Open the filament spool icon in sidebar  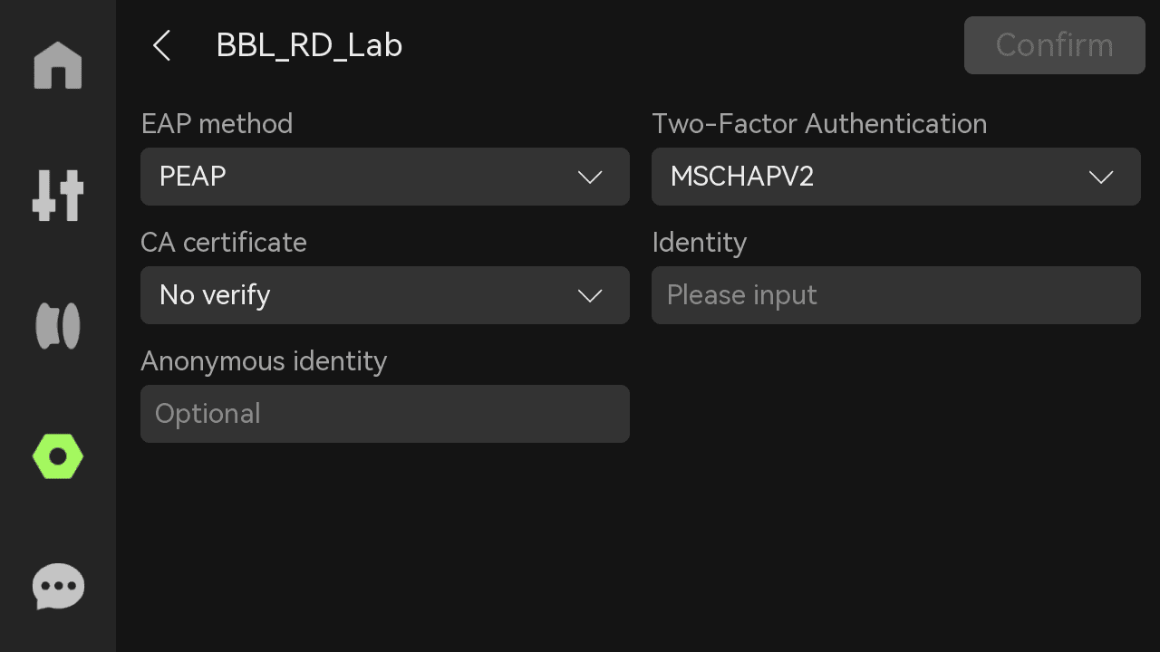(58, 326)
